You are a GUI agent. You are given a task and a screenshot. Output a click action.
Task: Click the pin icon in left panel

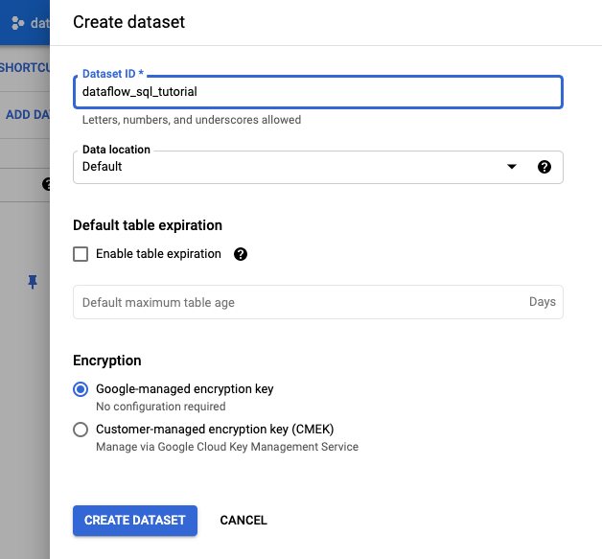pyautogui.click(x=33, y=282)
